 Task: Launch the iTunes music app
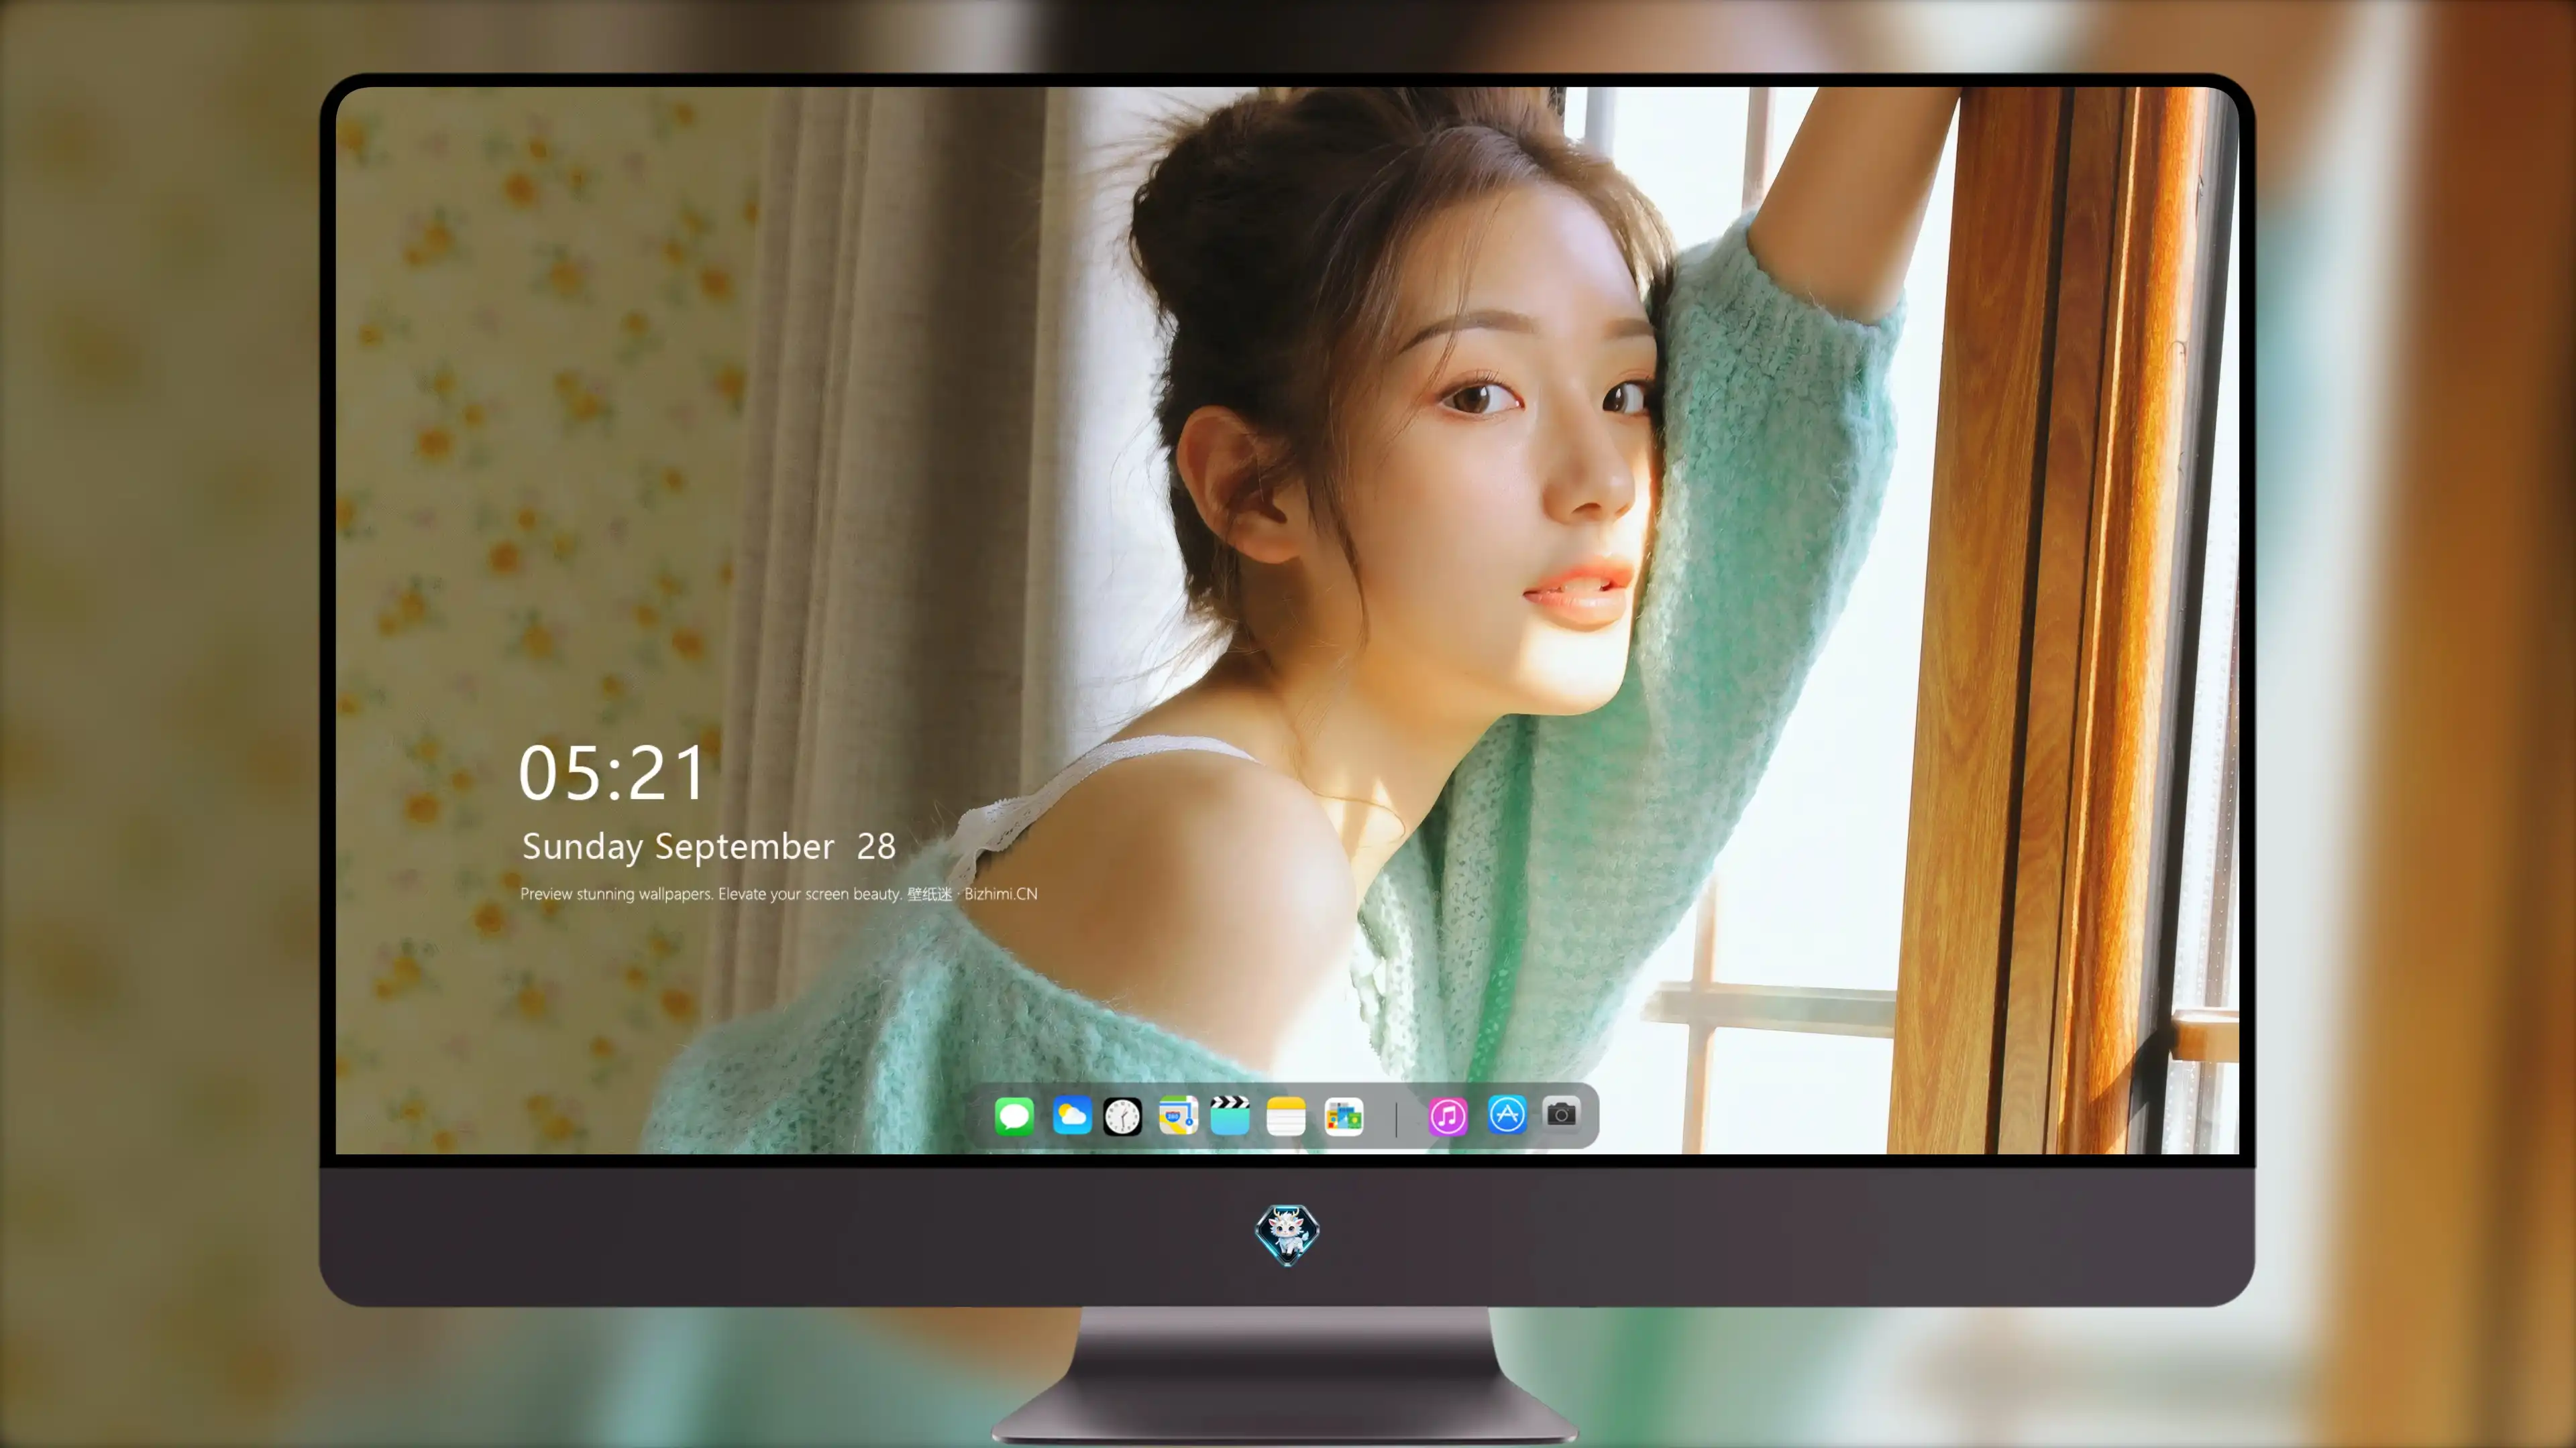[x=1448, y=1116]
